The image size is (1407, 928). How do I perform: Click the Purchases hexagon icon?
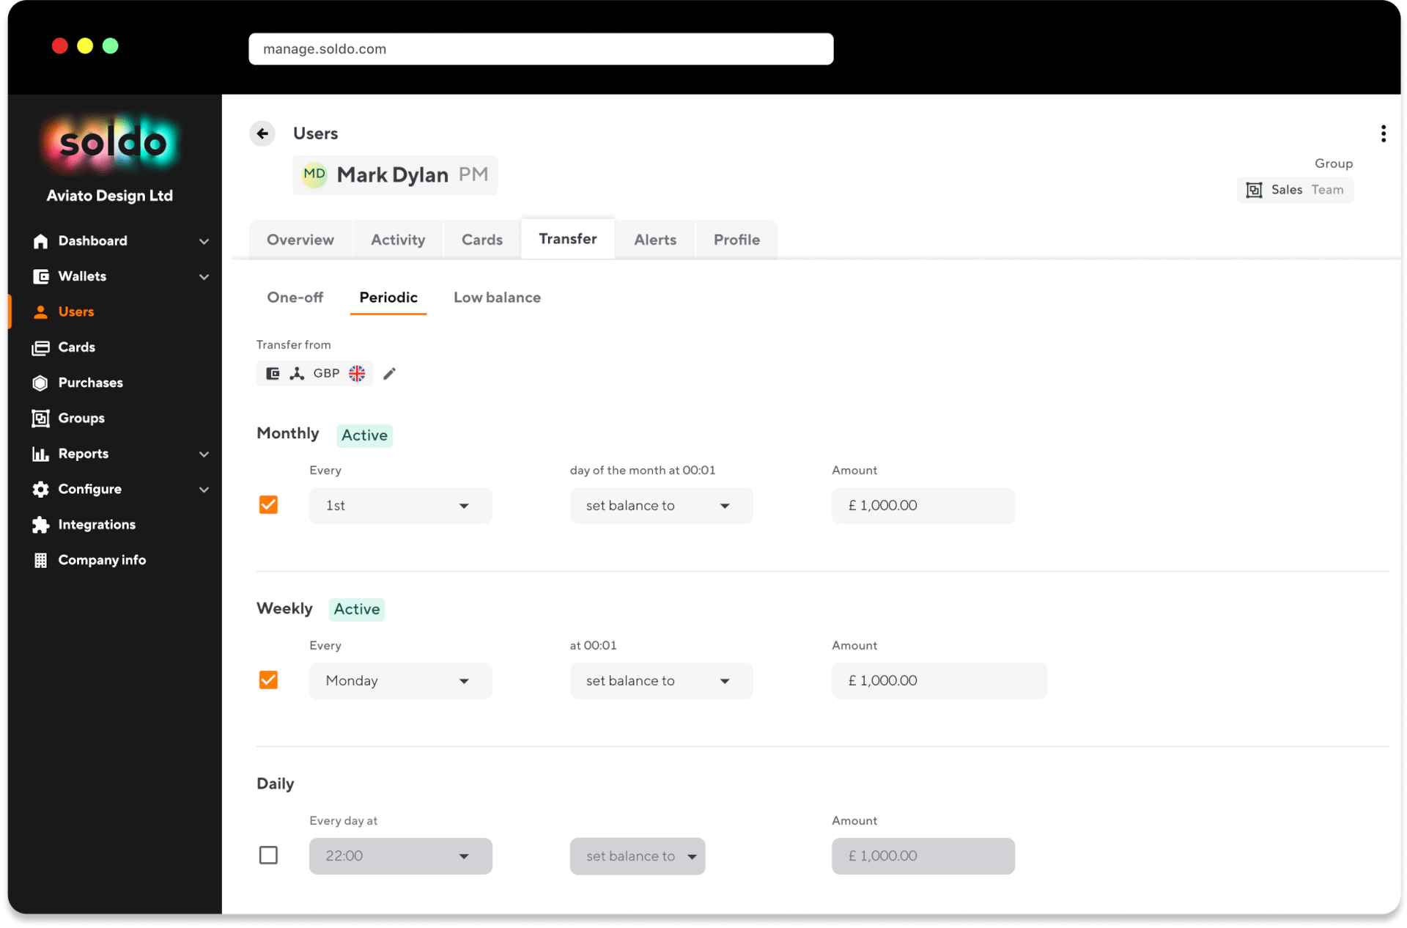tap(40, 383)
